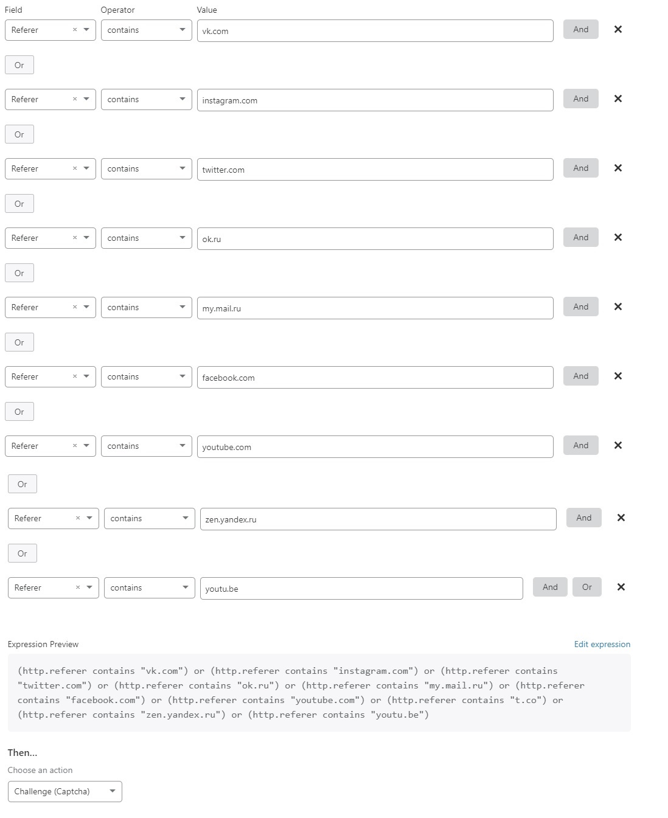Focus the facebook.com value text box

coord(375,377)
